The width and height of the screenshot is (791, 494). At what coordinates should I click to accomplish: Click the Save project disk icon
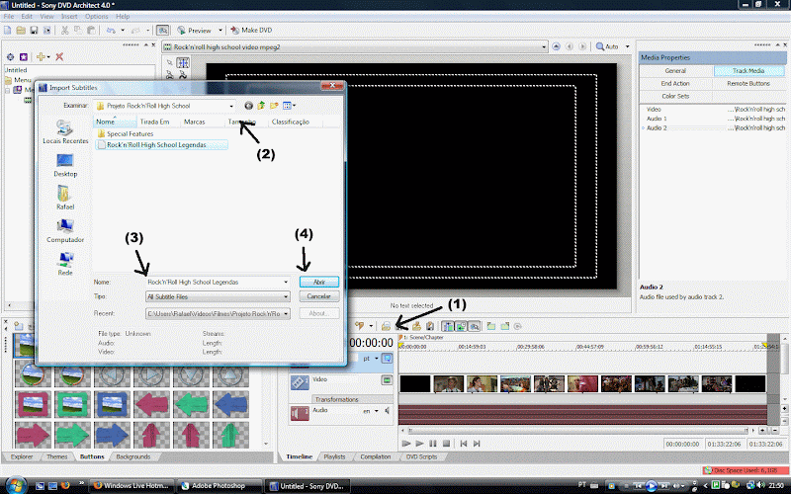point(34,31)
